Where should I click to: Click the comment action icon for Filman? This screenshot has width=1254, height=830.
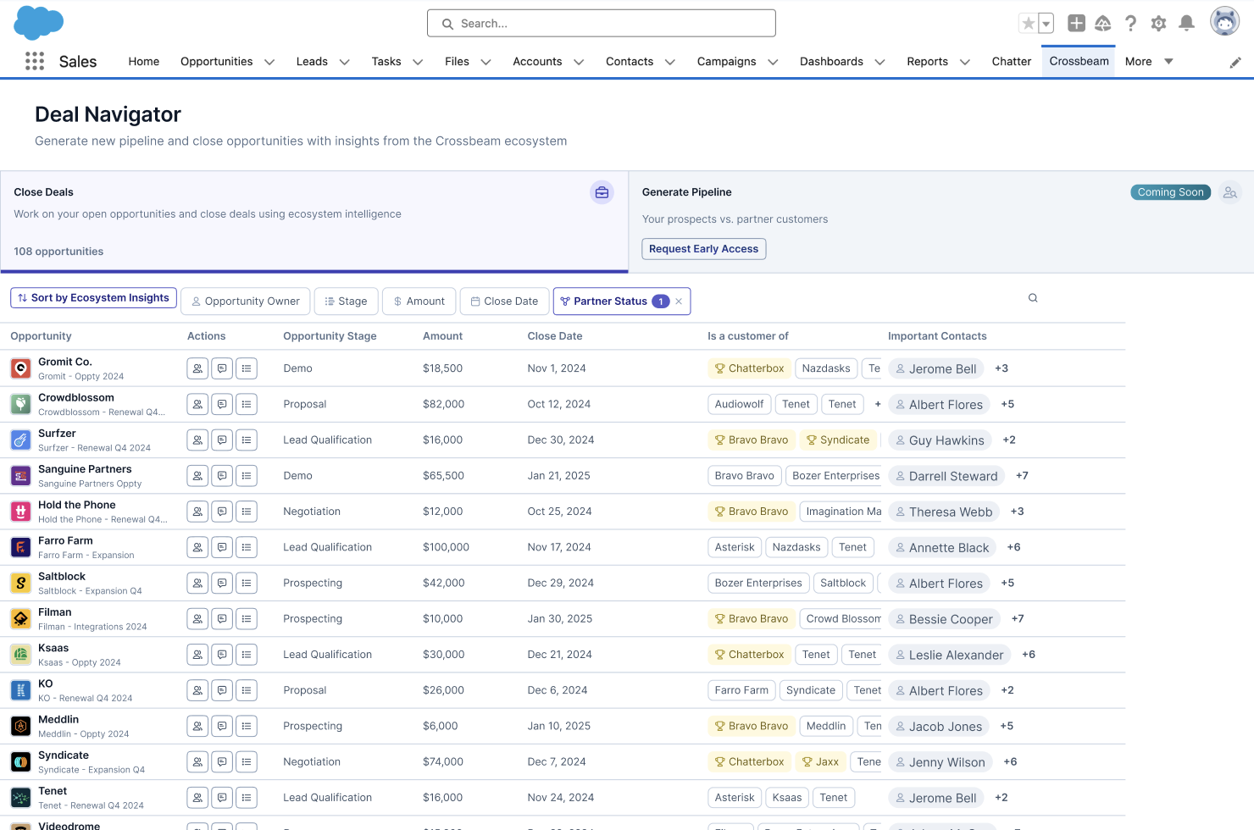pos(222,619)
